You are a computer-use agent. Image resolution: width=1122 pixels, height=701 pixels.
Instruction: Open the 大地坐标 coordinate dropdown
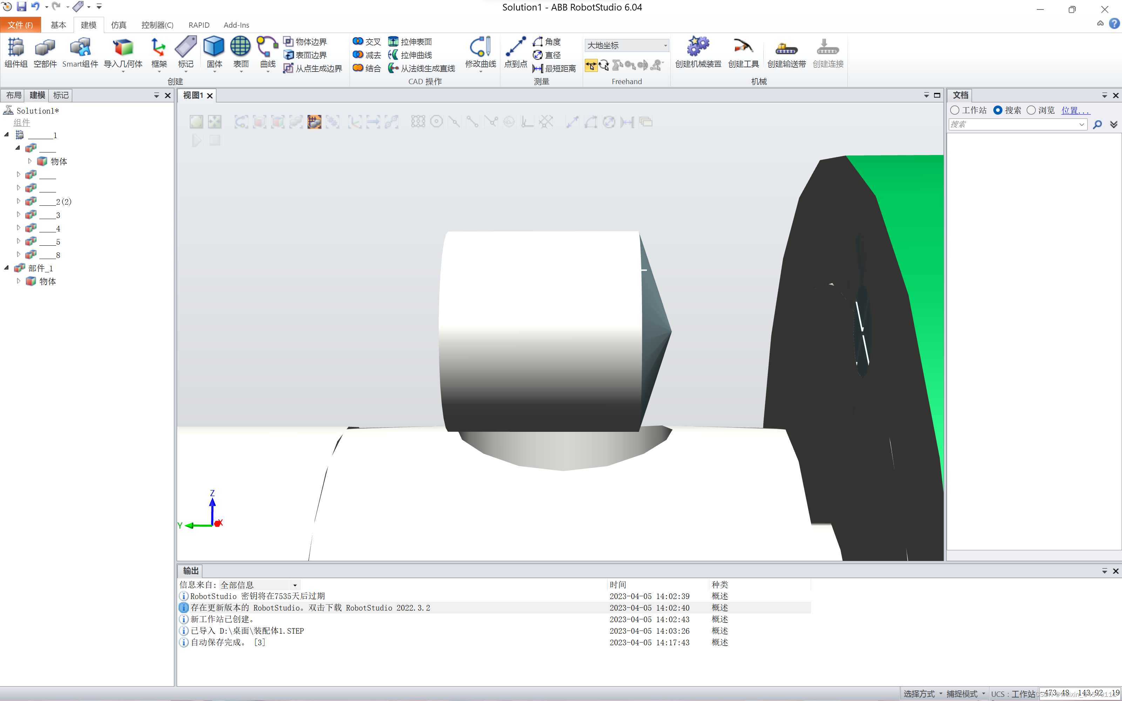pos(665,46)
